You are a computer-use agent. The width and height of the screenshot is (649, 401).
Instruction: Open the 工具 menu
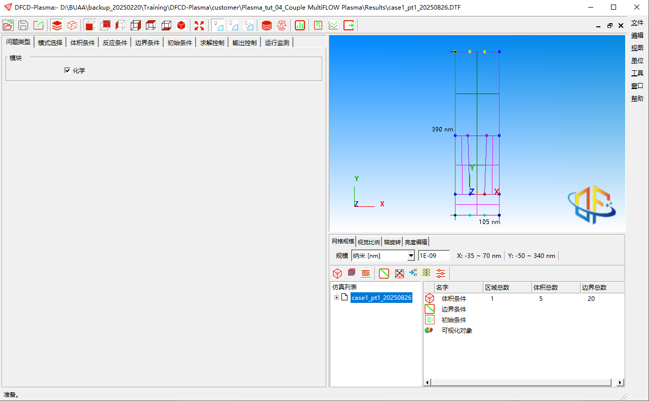637,73
